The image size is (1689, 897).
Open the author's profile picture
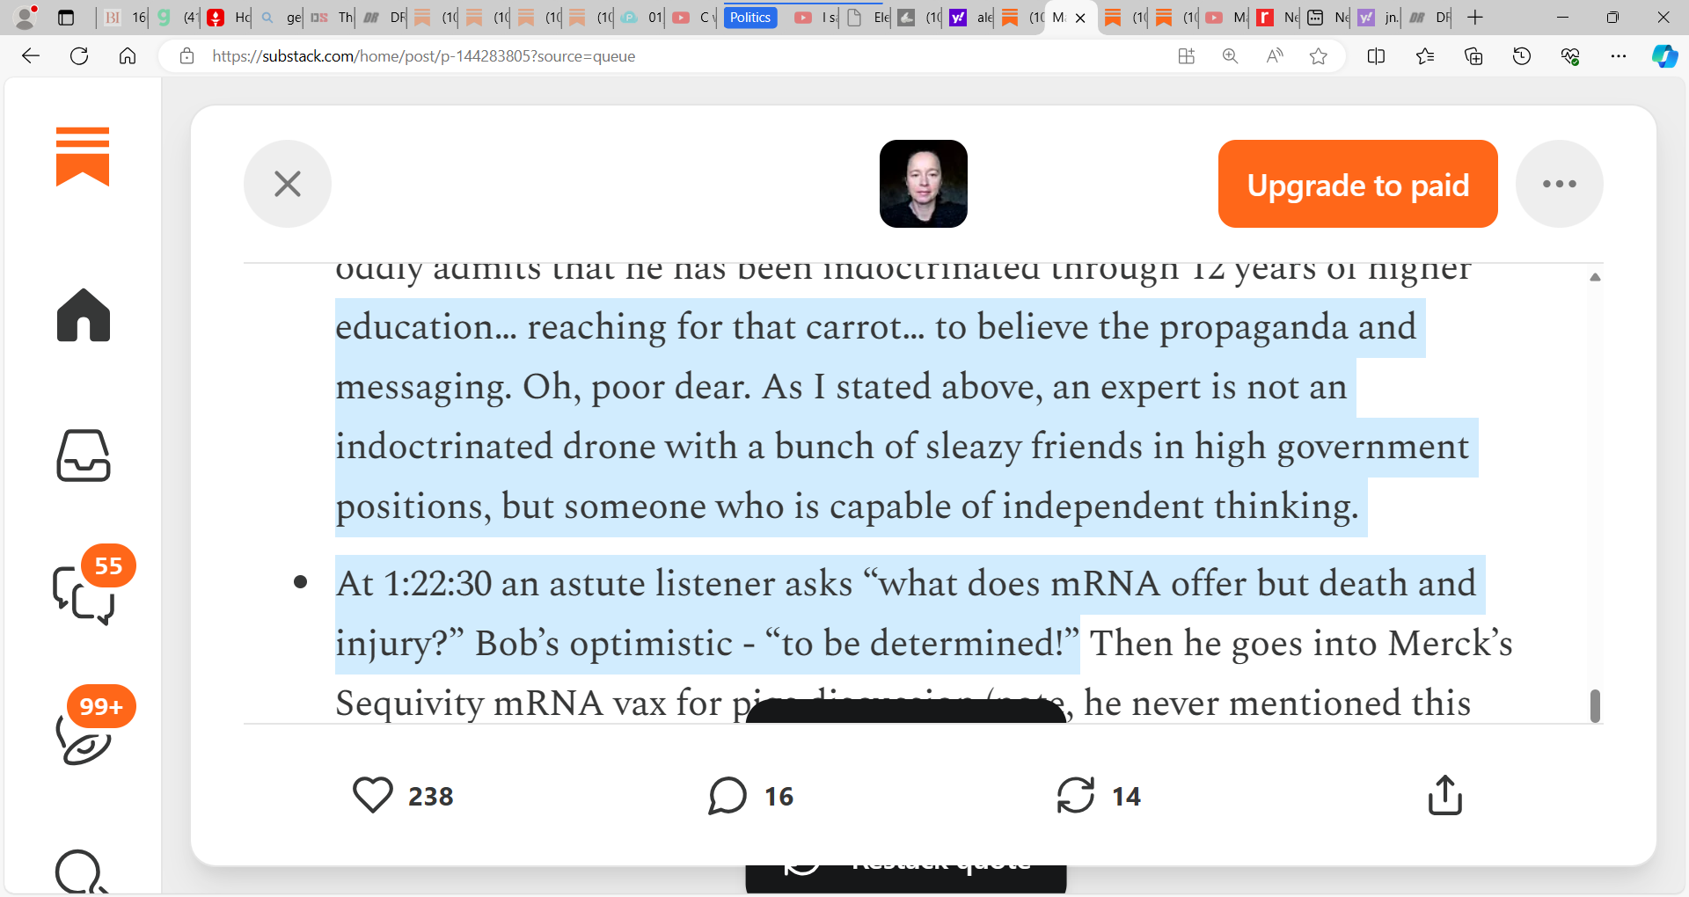924,184
